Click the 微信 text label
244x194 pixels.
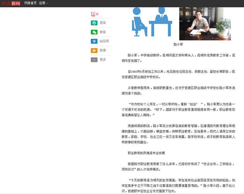(x=102, y=32)
